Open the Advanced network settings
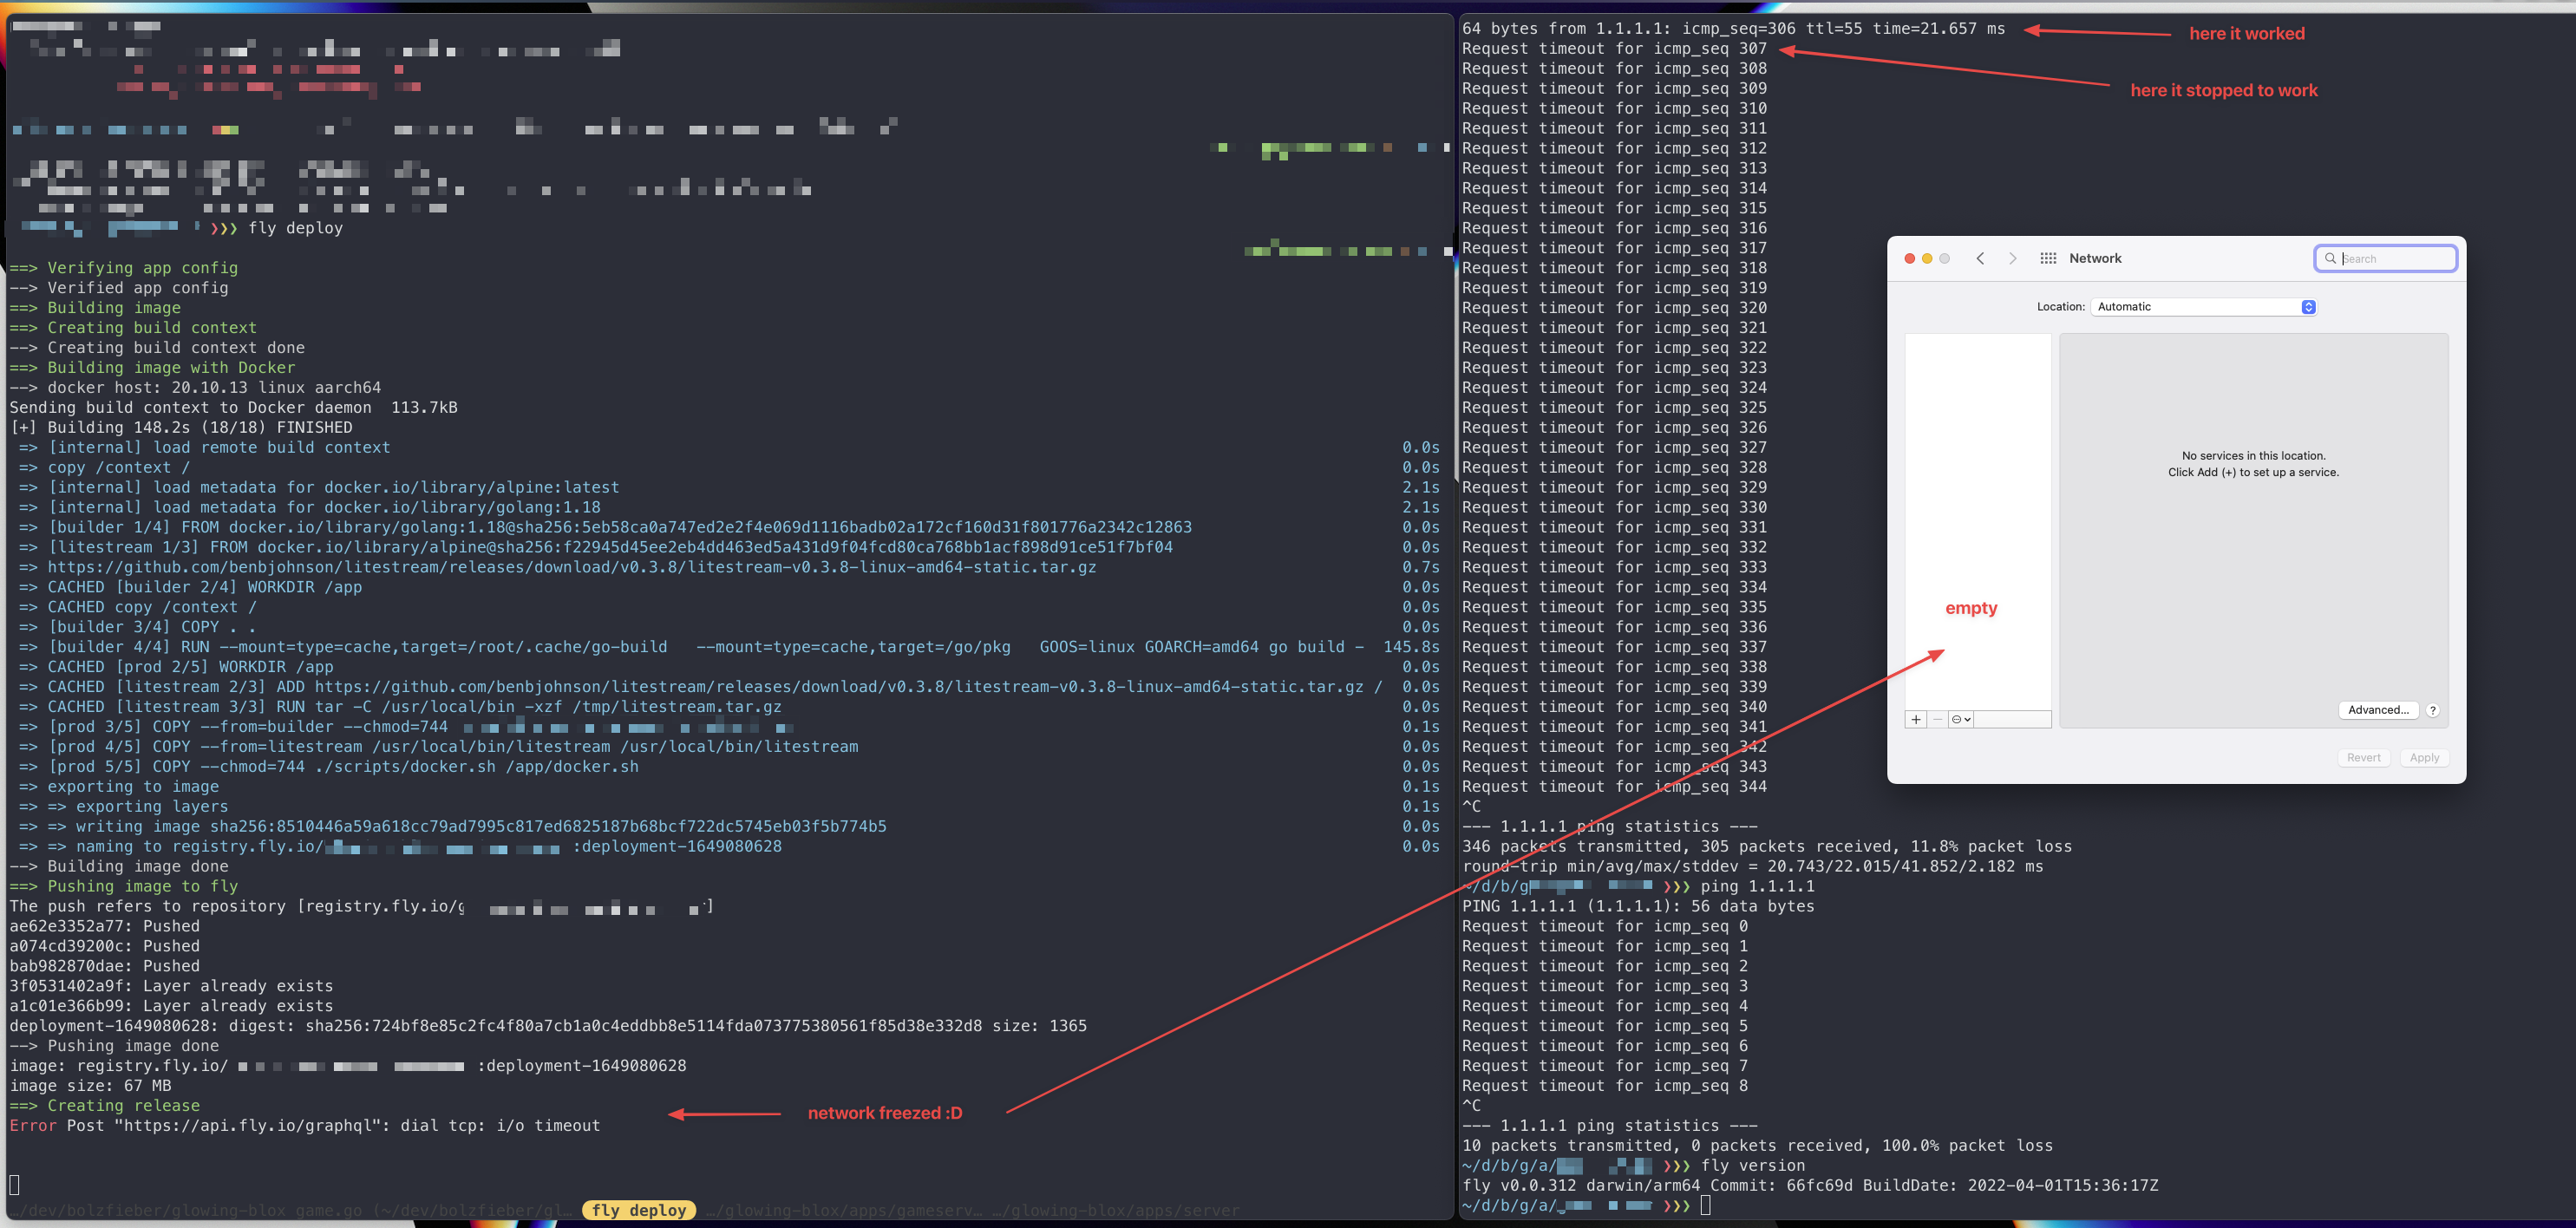This screenshot has height=1228, width=2576. [2379, 710]
